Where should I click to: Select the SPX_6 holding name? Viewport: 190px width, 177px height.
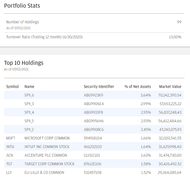tap(29, 95)
